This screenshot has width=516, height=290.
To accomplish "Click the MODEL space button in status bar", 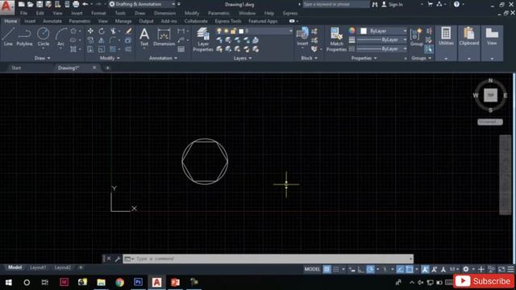I will 312,269.
